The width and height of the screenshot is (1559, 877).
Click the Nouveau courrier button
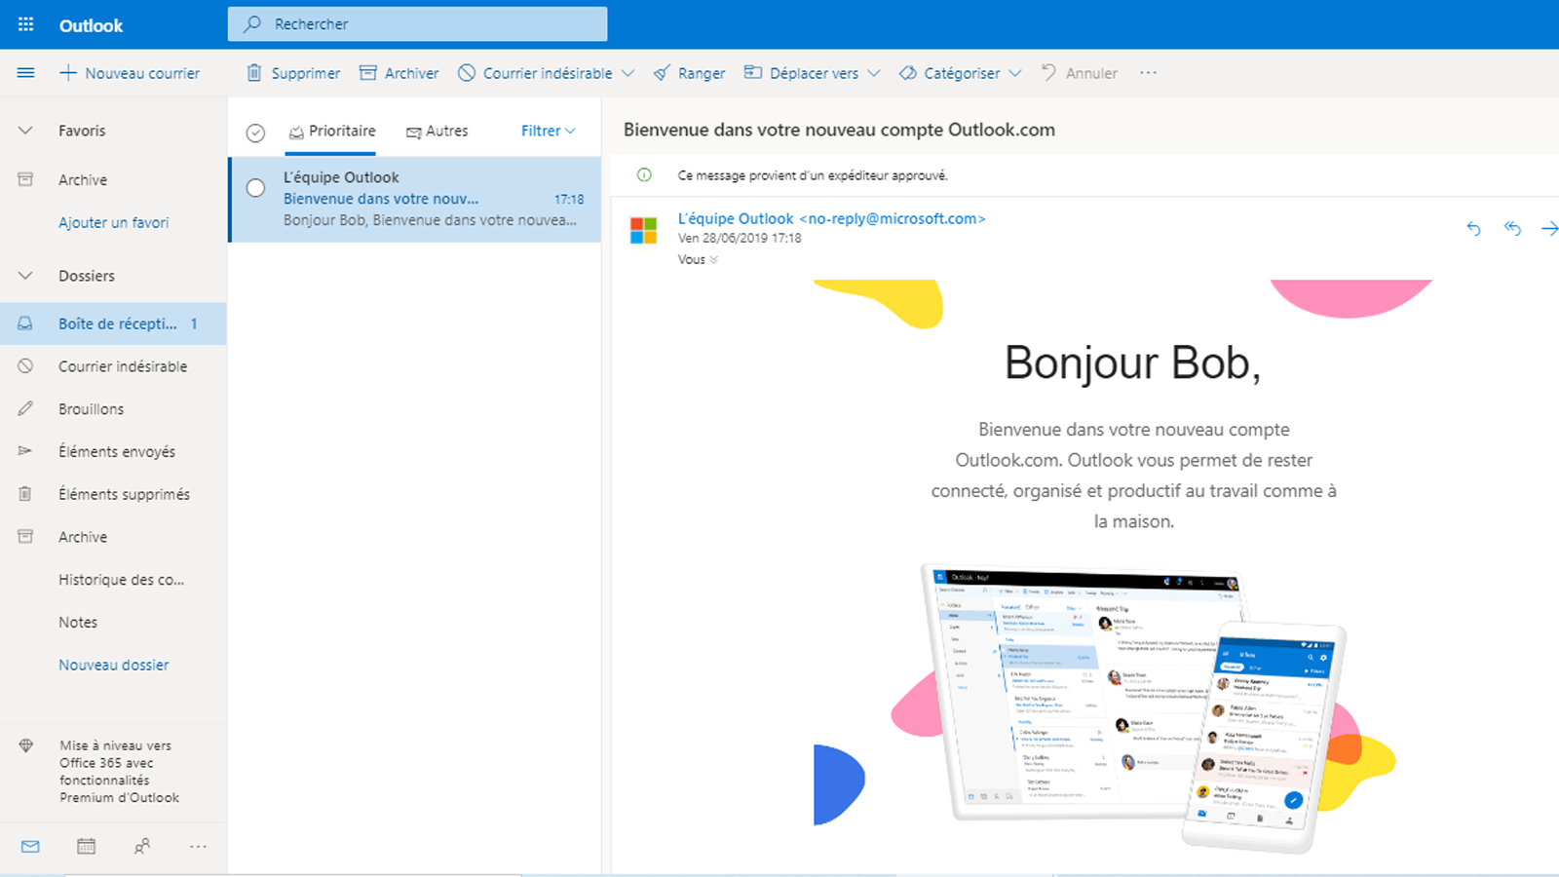(x=130, y=73)
